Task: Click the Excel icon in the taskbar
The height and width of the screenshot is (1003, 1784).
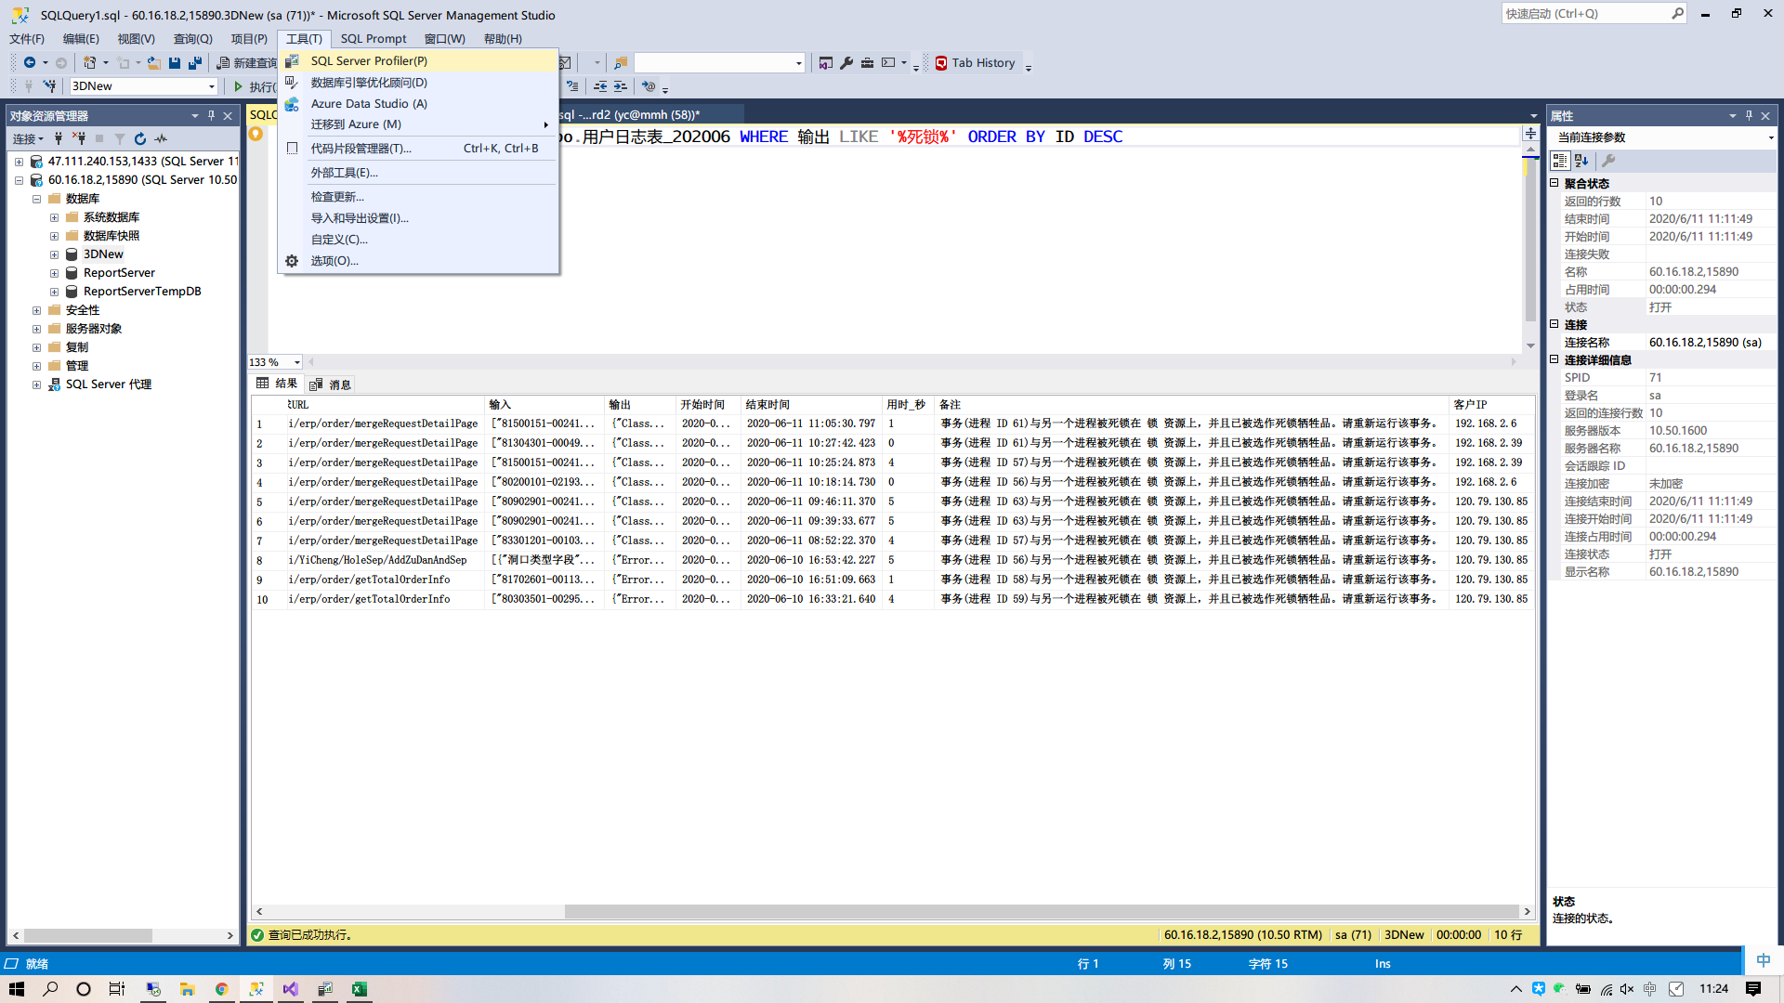Action: [359, 989]
